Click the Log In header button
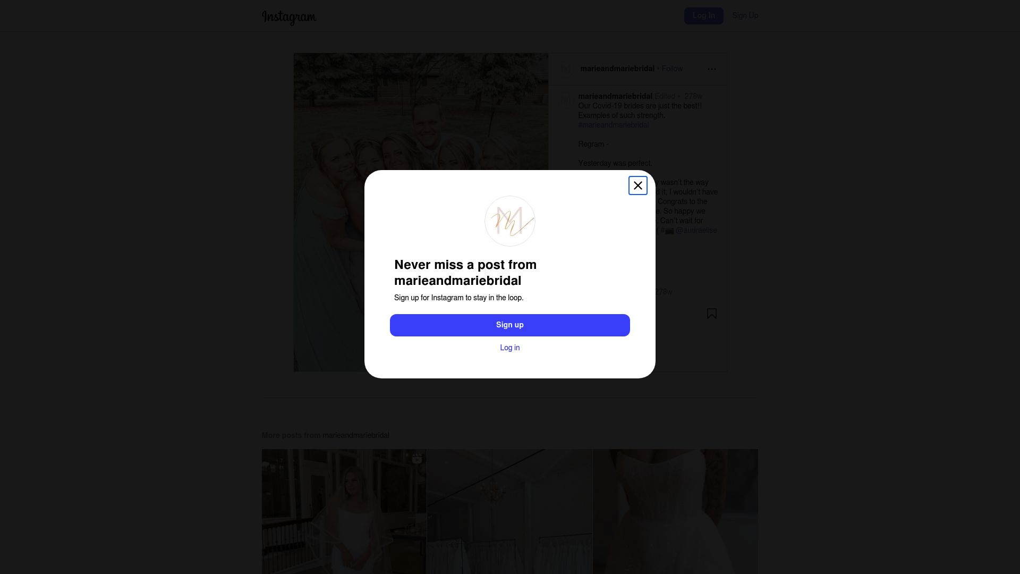The image size is (1020, 574). 703,16
